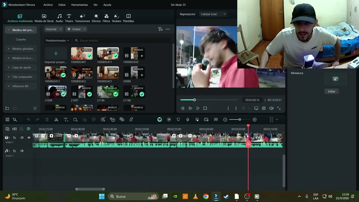Start voiceover with microphone icon
The image size is (359, 202).
188,120
